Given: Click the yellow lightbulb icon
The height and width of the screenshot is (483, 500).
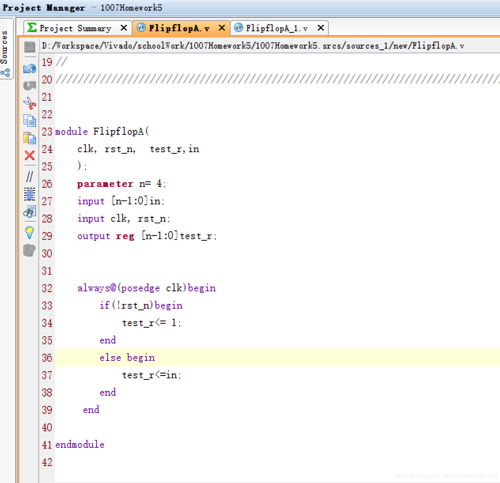Looking at the screenshot, I should point(30,232).
